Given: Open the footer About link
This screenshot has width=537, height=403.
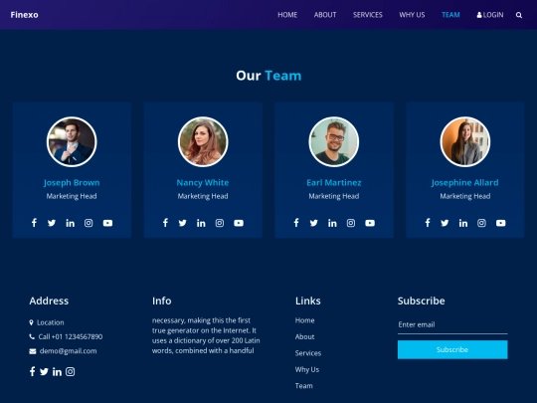Looking at the screenshot, I should (305, 336).
